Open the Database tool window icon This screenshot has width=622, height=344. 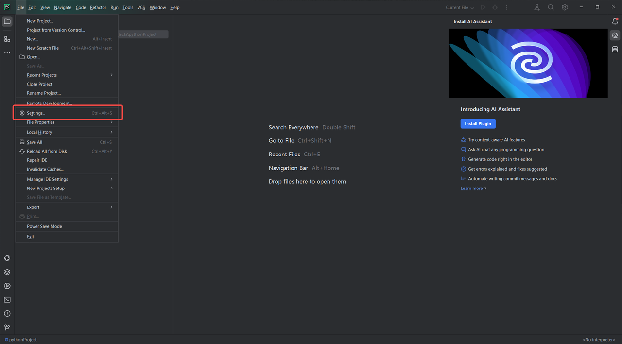click(615, 49)
